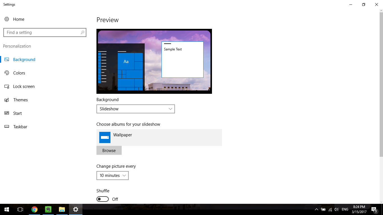Click the Lock screen monitor icon
The width and height of the screenshot is (383, 215).
coord(7,87)
